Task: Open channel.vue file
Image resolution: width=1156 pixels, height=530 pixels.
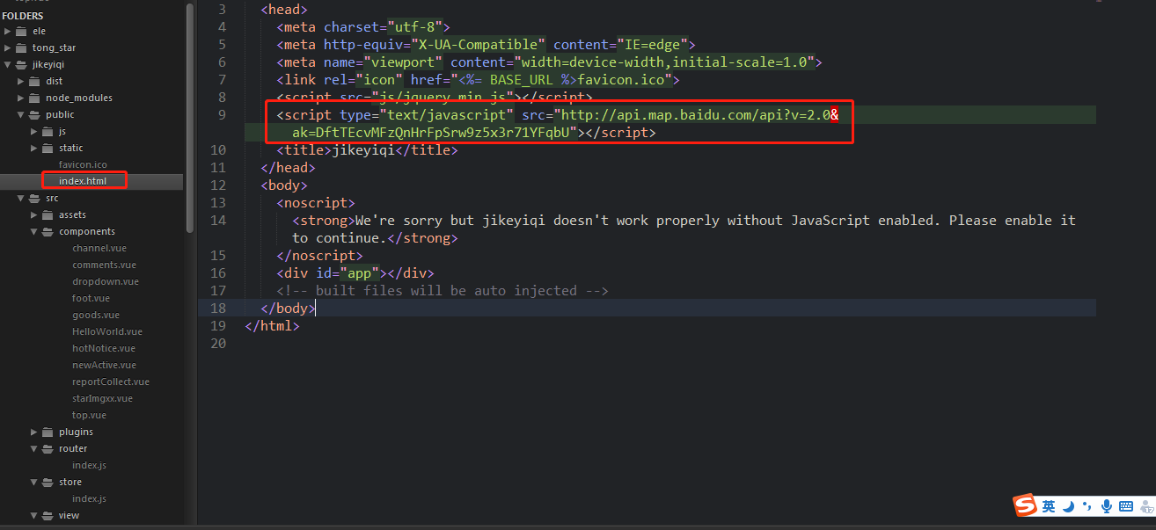Action: (99, 248)
